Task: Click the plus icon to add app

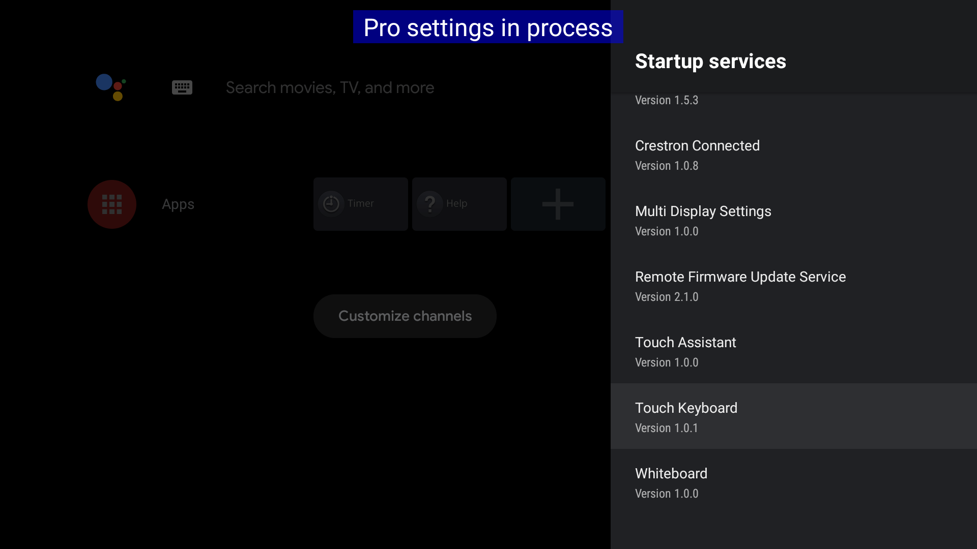Action: [558, 204]
